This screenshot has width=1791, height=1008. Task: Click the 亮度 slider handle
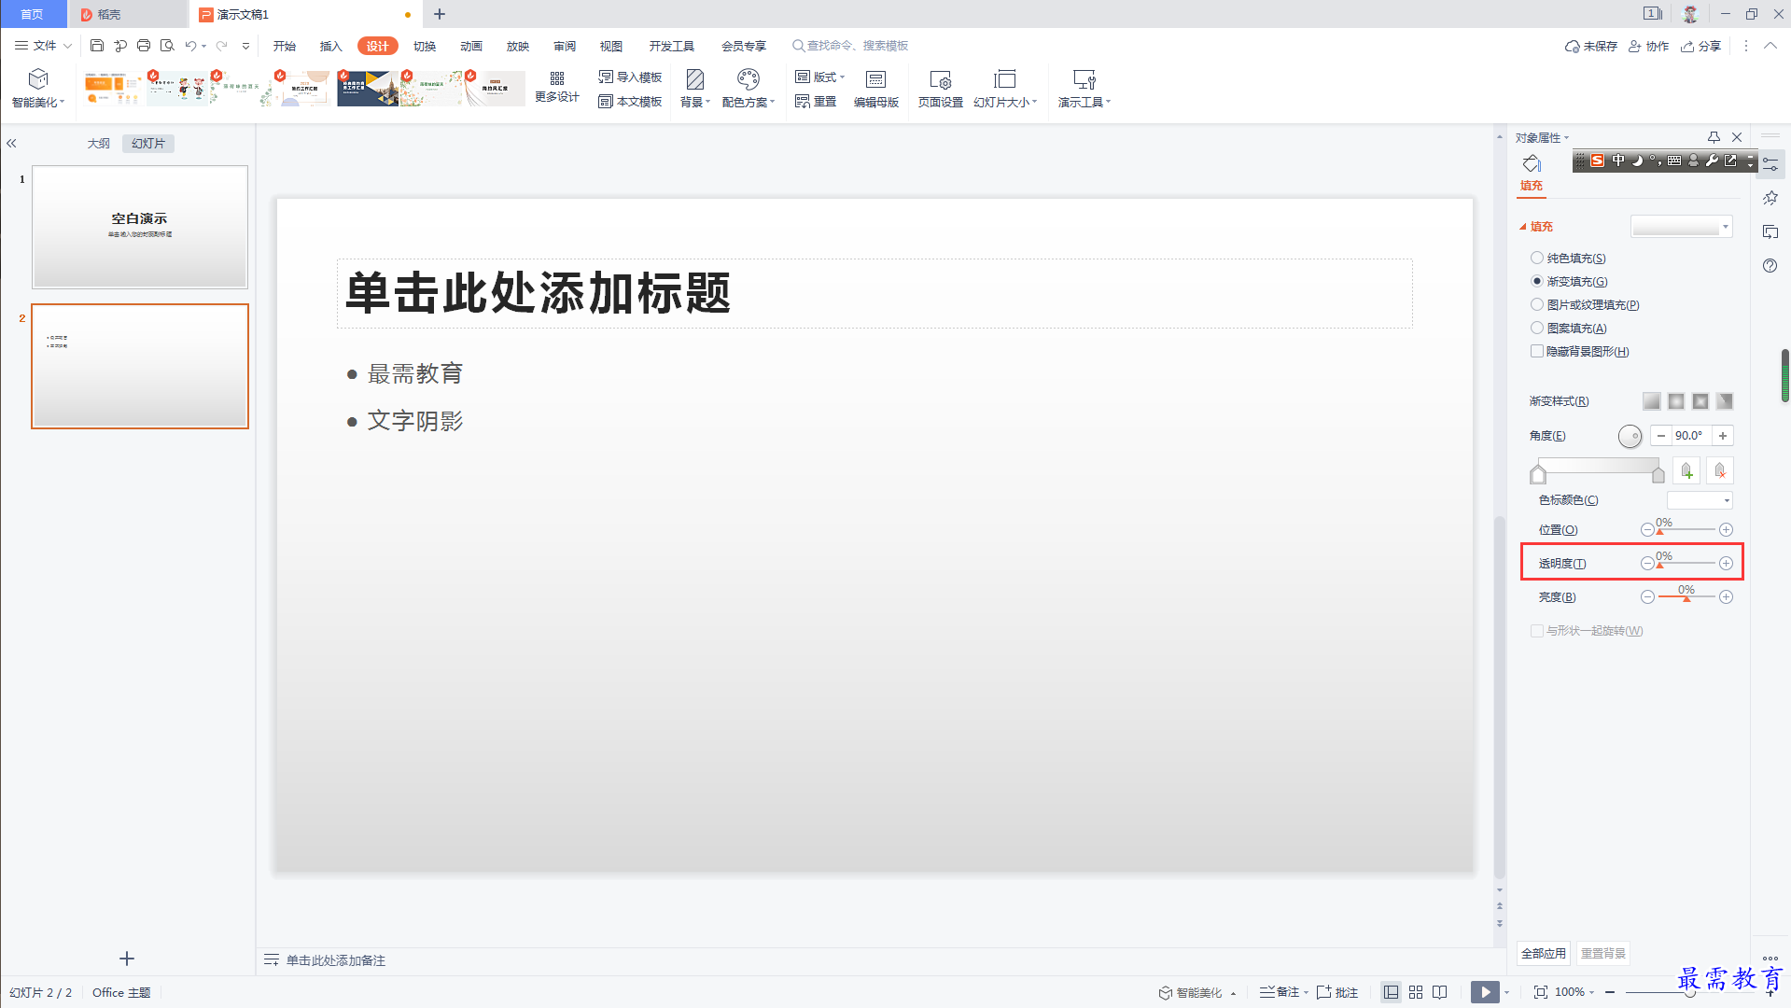1686,598
